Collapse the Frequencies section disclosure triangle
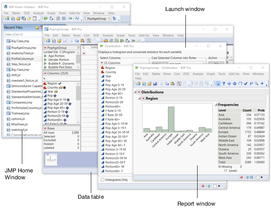Image resolution: width=271 pixels, height=210 pixels. tap(216, 105)
